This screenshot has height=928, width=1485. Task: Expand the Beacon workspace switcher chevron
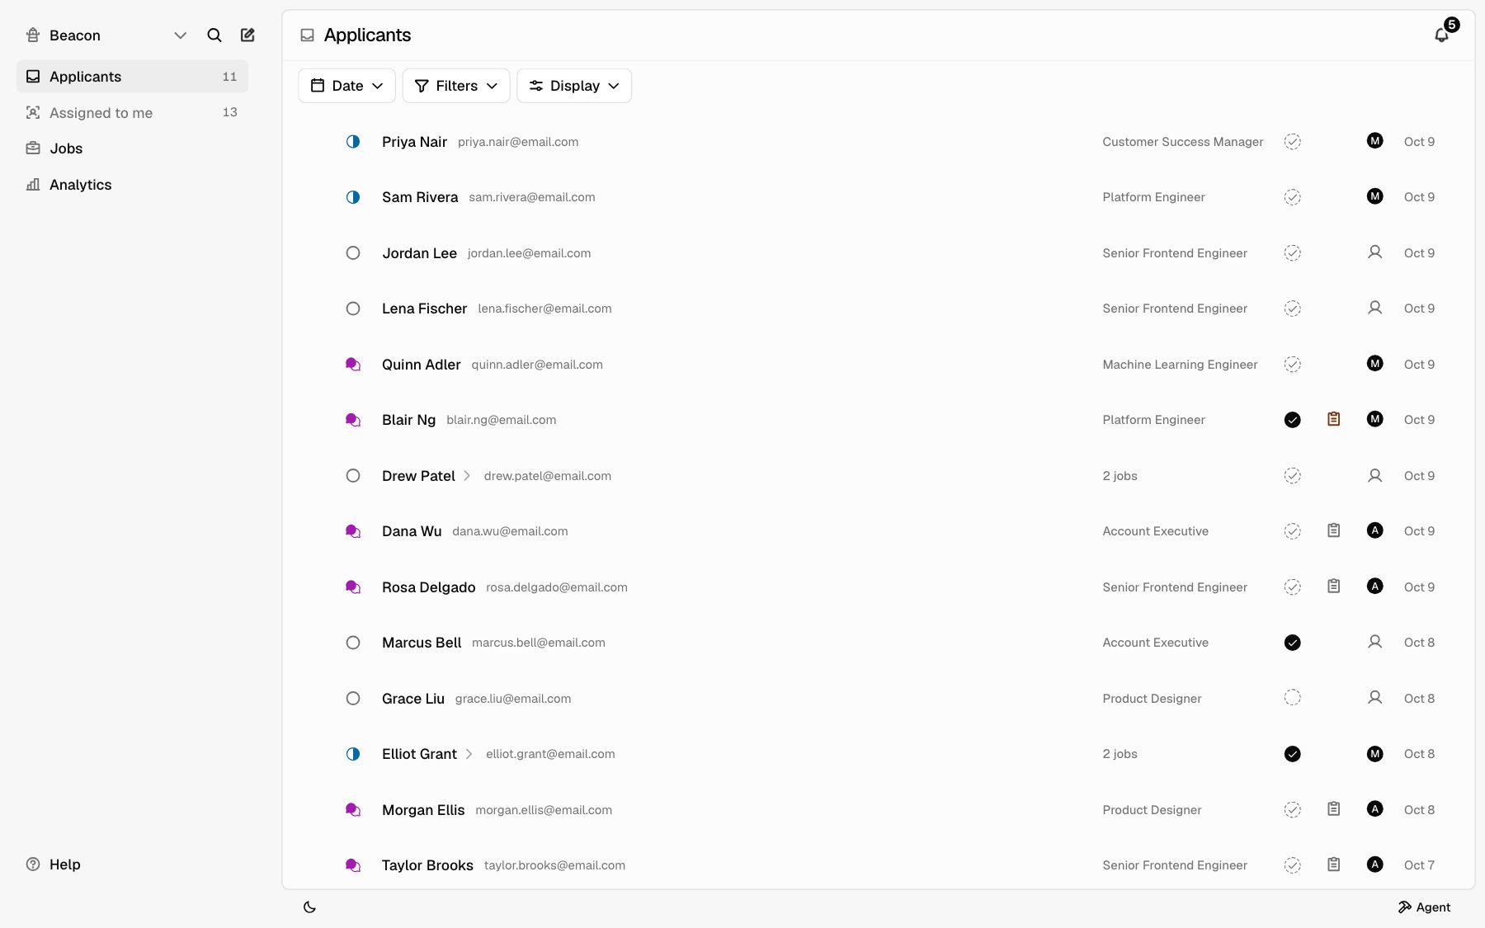pos(181,35)
